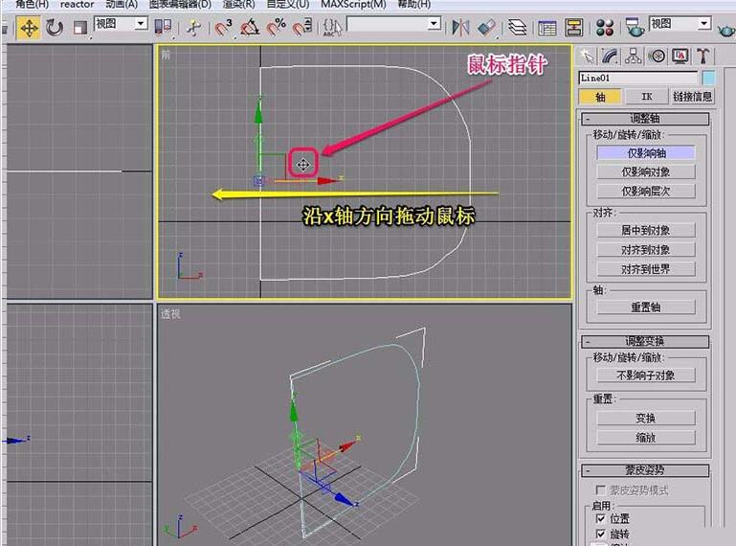Open the 渲染(R) menu

239,4
